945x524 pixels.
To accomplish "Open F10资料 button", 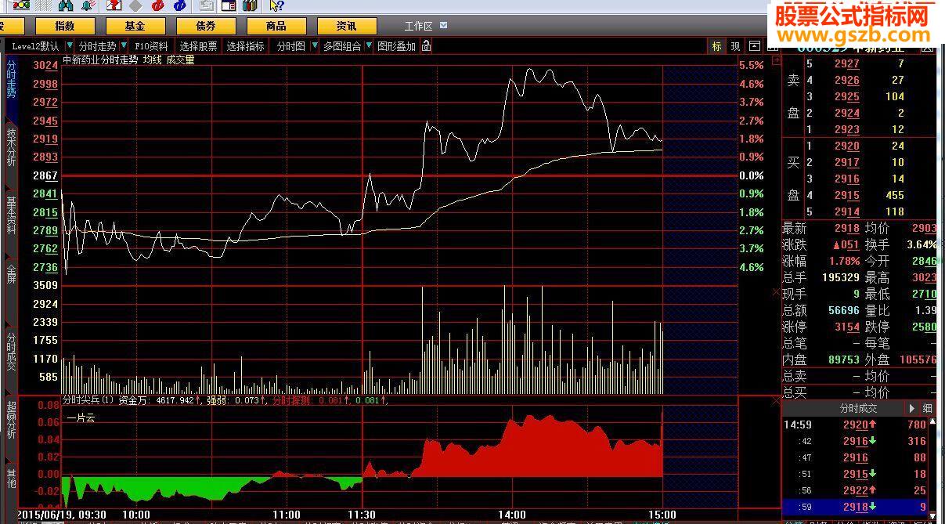I will click(x=151, y=46).
